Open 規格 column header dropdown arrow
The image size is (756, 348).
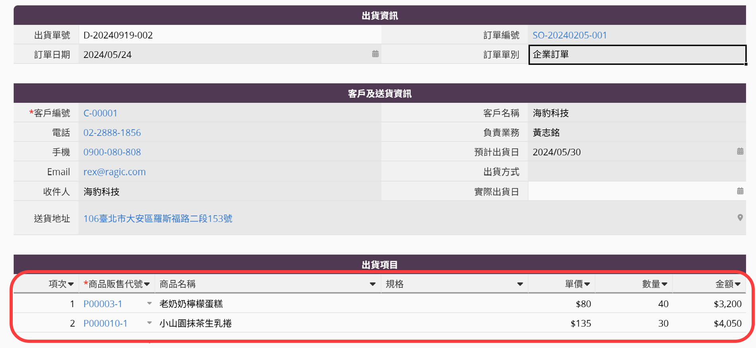(520, 284)
